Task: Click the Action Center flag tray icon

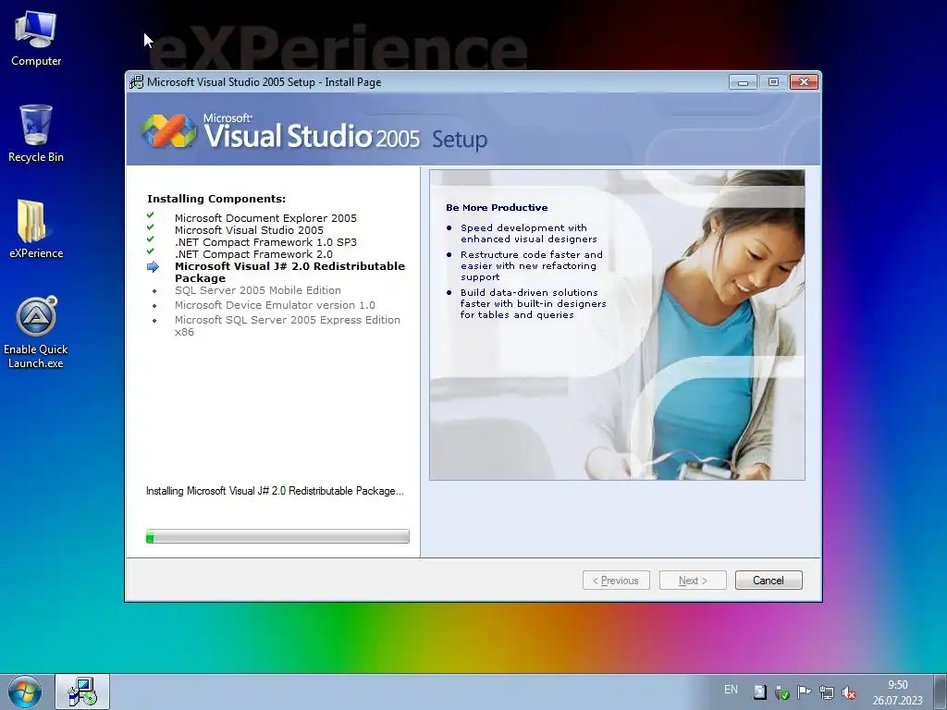Action: (804, 692)
